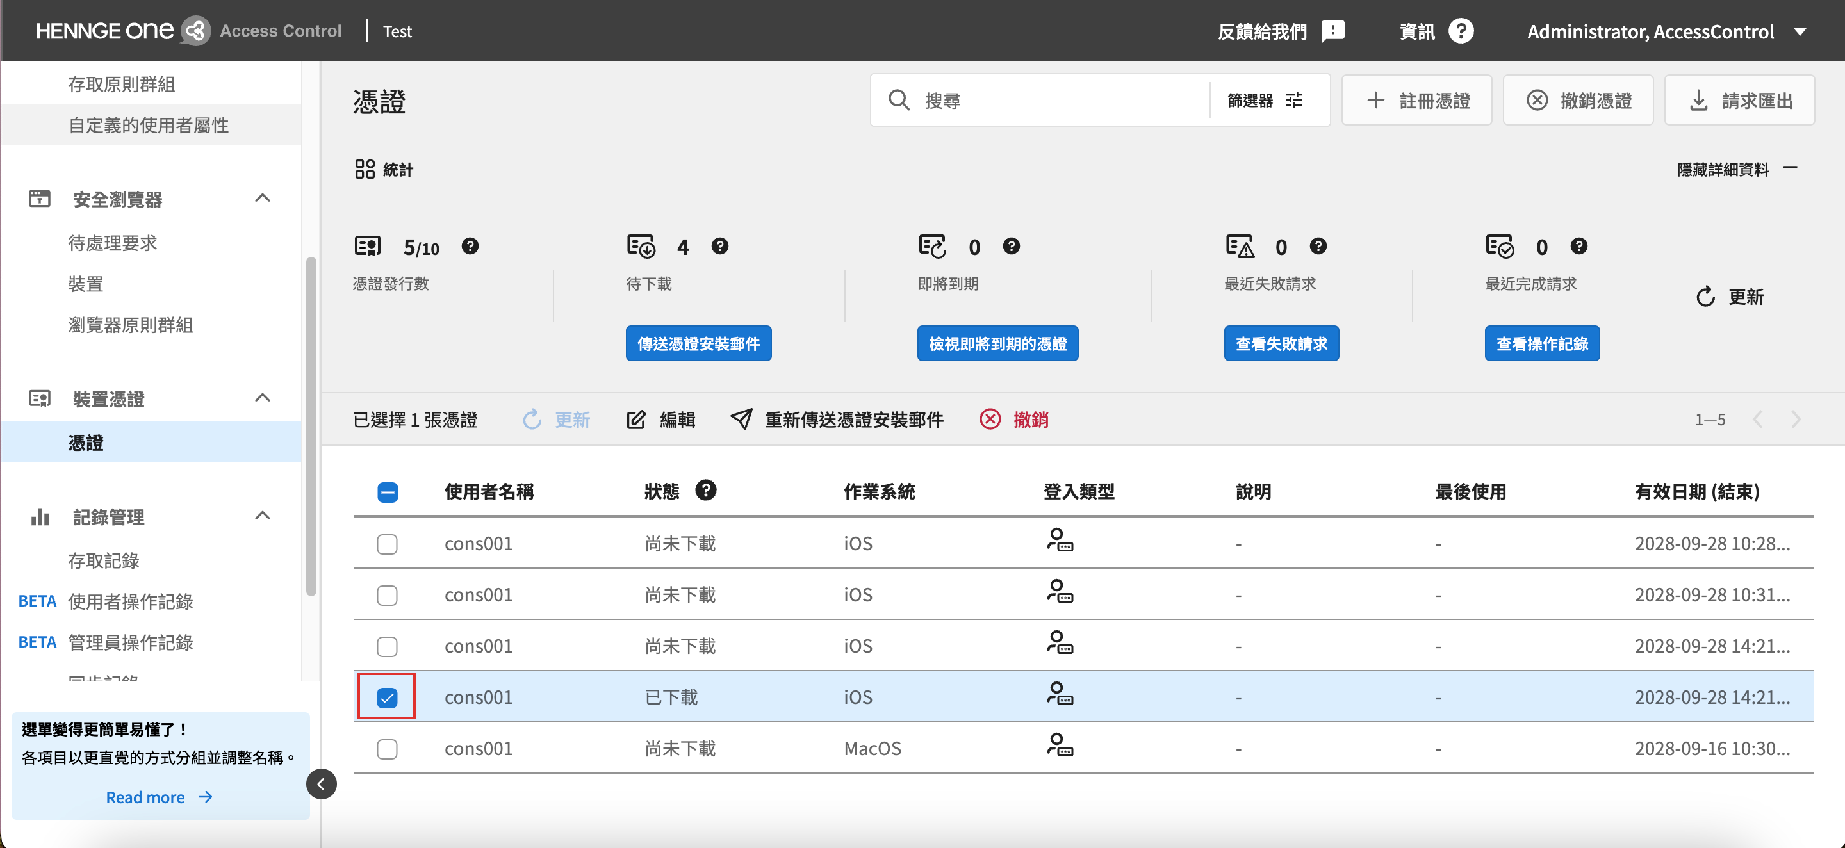Screen dimensions: 1845x848
Task: Click the help icon beside 最近失敗請求 count
Action: pyautogui.click(x=1318, y=247)
